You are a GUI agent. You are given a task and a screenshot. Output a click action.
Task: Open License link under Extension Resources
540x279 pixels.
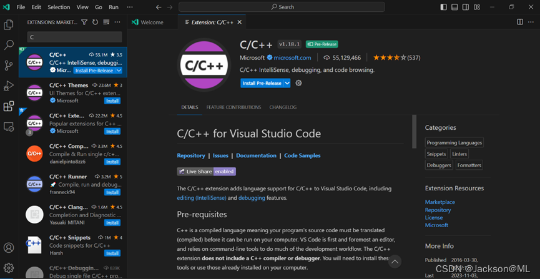434,218
